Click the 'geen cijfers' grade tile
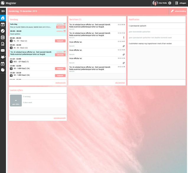Screen dimensions: 188x173 pos(16,101)
